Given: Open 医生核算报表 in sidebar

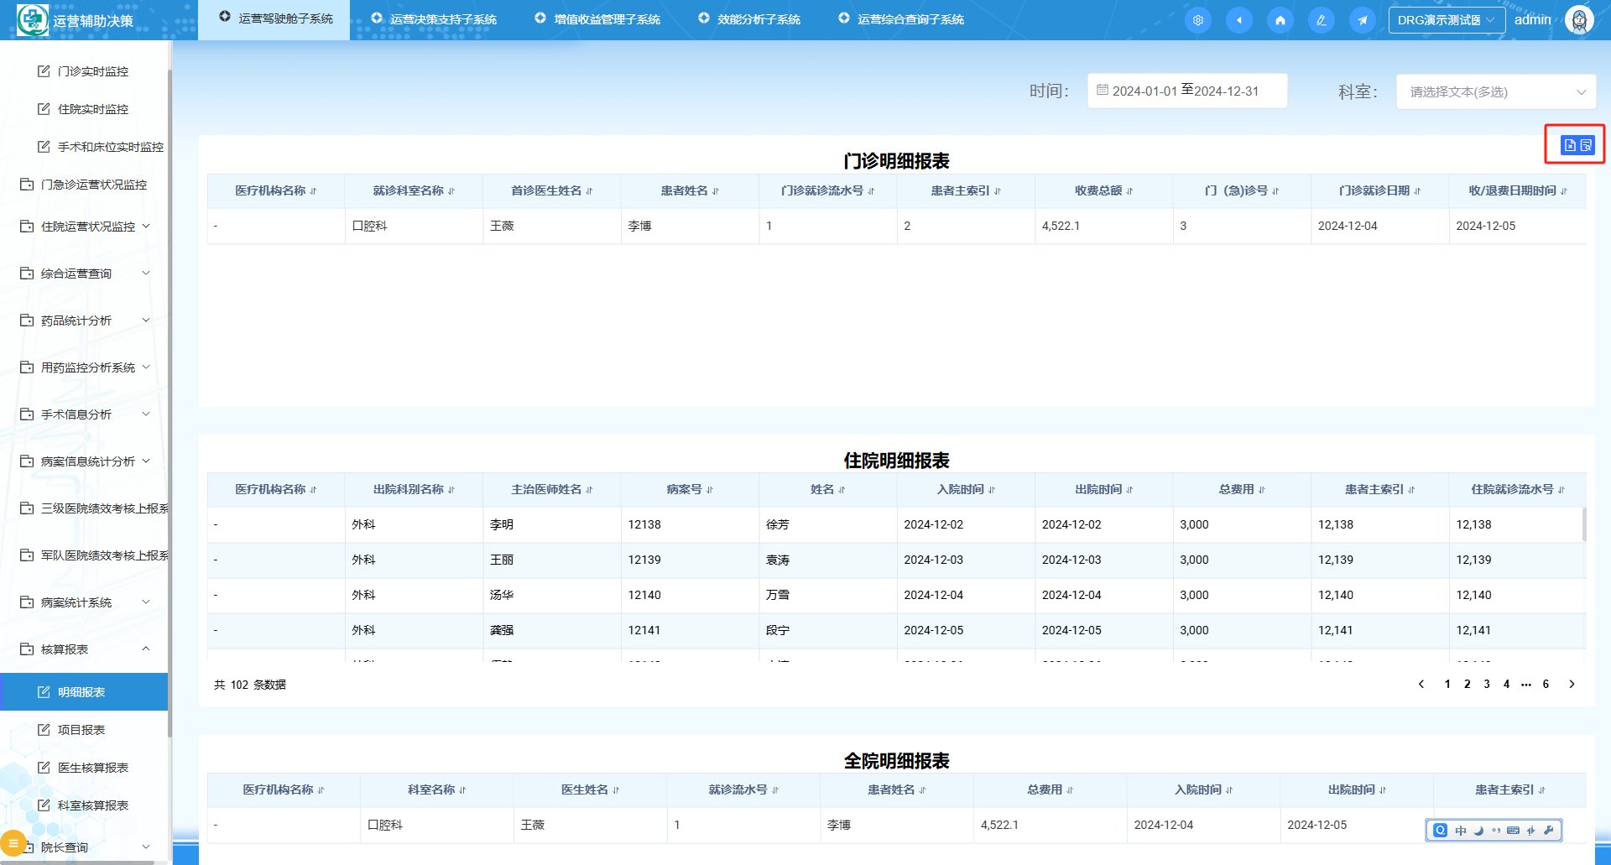Looking at the screenshot, I should click(84, 768).
